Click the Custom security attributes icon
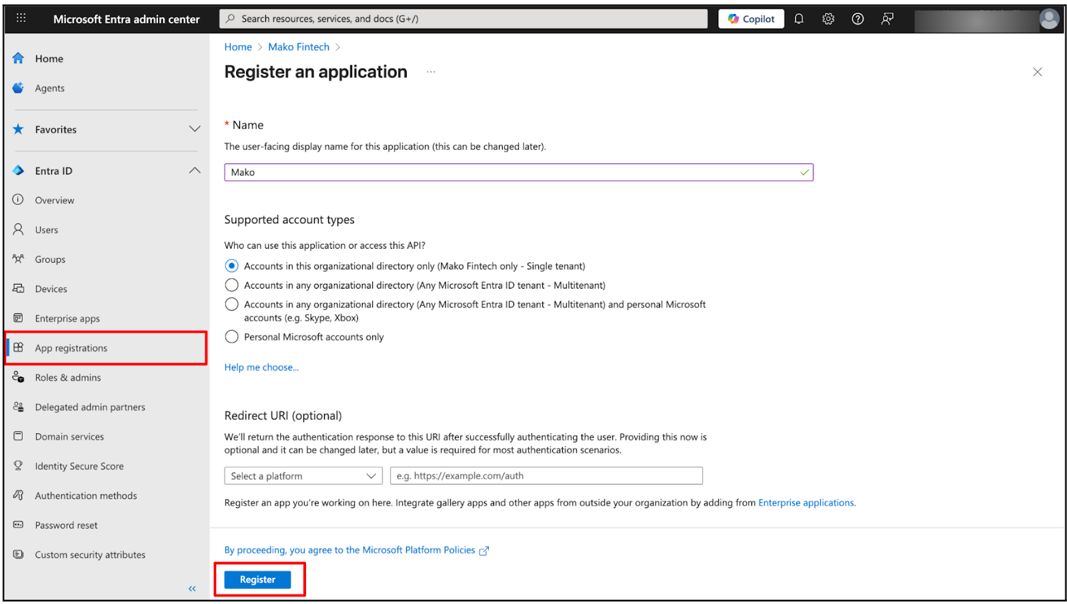The width and height of the screenshot is (1067, 604). click(19, 554)
